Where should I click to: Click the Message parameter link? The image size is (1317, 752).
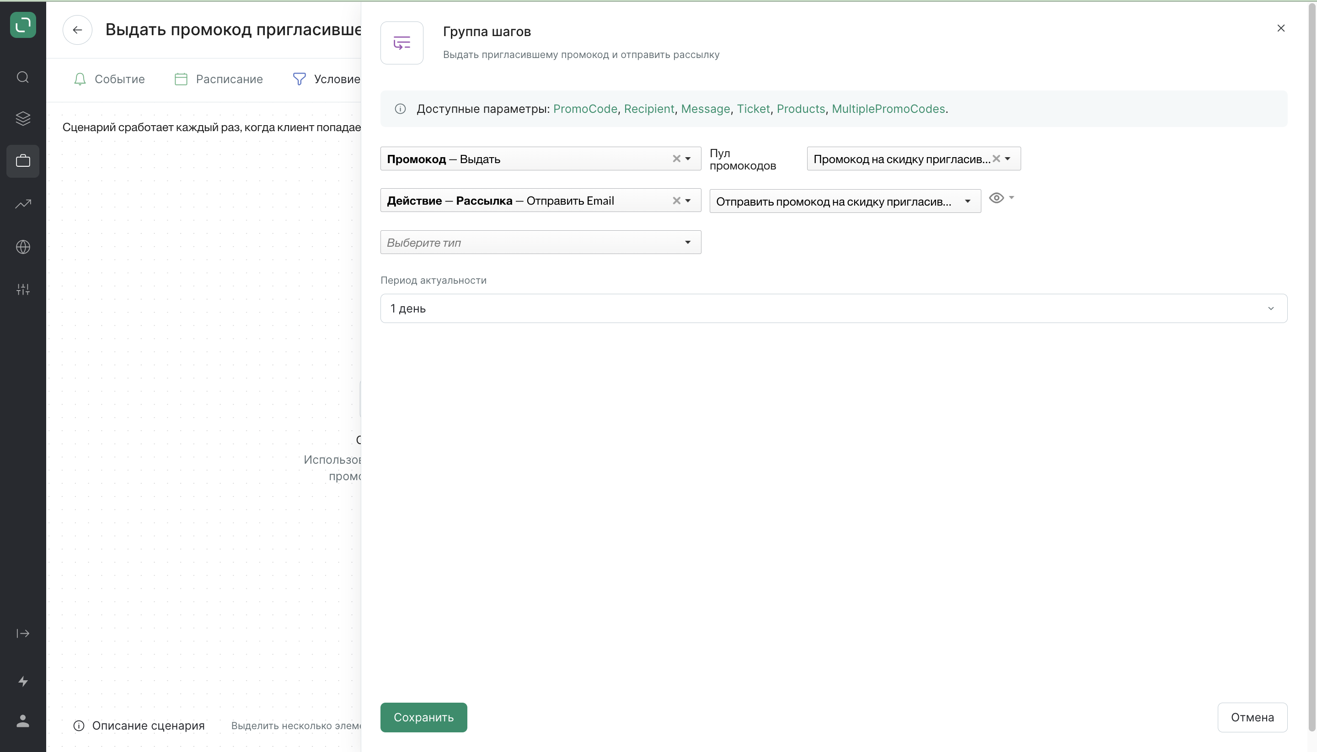click(705, 109)
